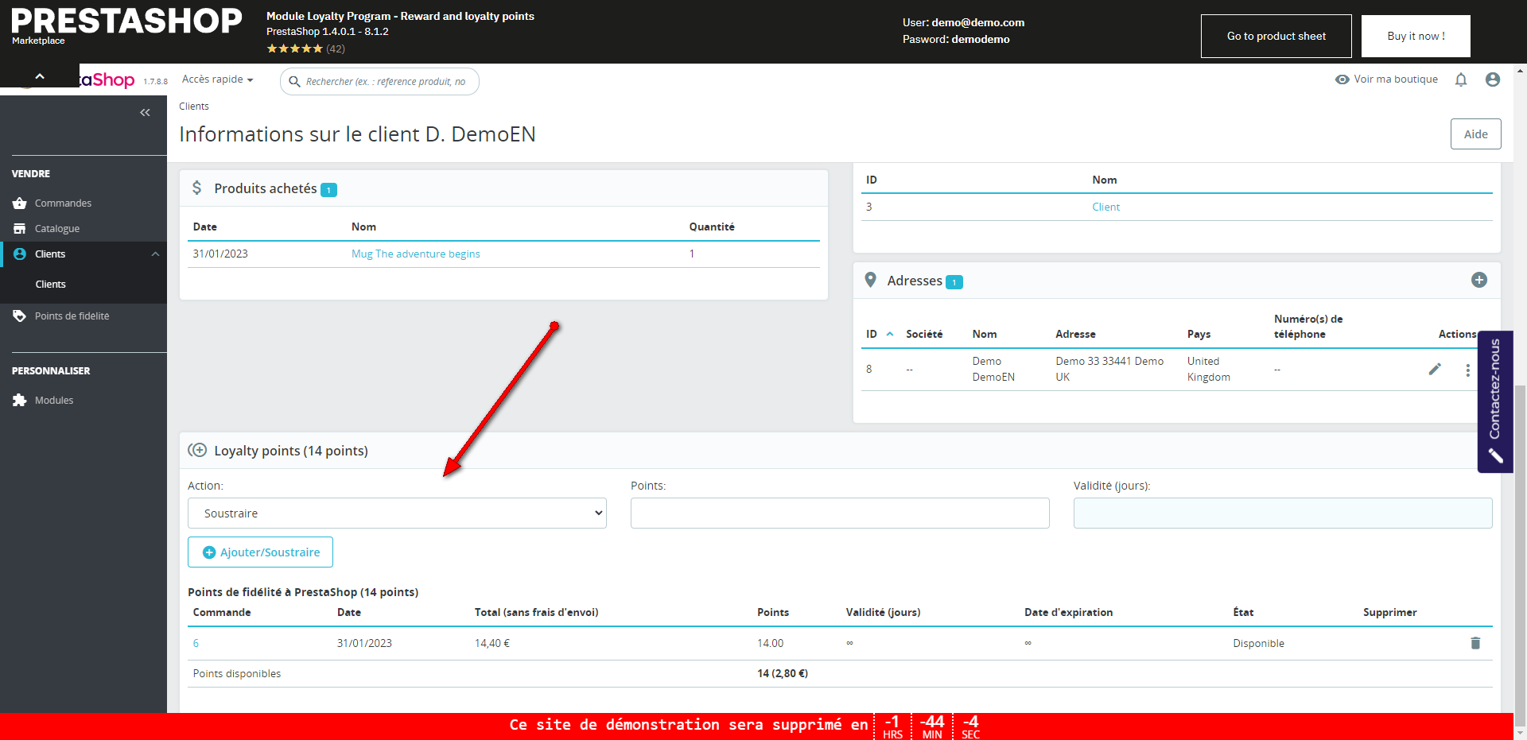Click the Aide help button
Screen dimensions: 1527x740
[x=1475, y=134]
